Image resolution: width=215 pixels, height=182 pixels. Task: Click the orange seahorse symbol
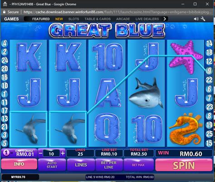click(186, 129)
